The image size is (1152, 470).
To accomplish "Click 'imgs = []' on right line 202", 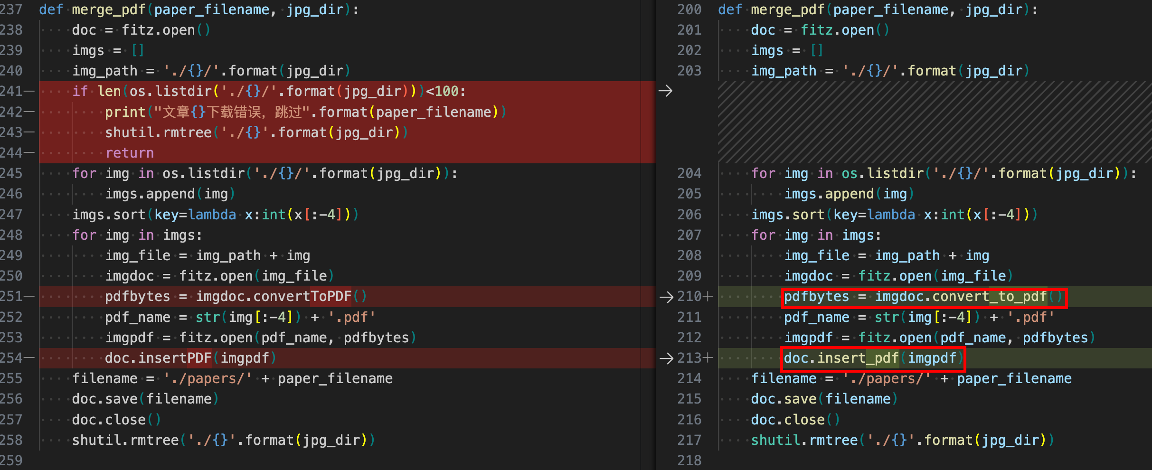I will tap(787, 50).
